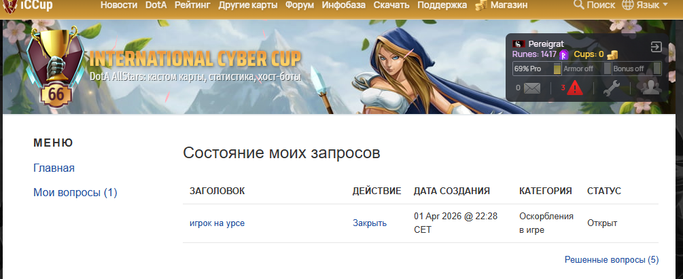This screenshot has height=279, width=683.
Task: Click the Состояние моих запросов heading
Action: click(x=281, y=153)
